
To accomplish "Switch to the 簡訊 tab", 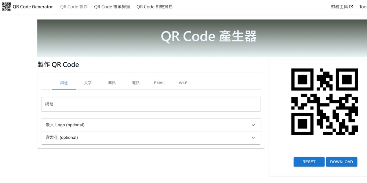I will [x=112, y=83].
